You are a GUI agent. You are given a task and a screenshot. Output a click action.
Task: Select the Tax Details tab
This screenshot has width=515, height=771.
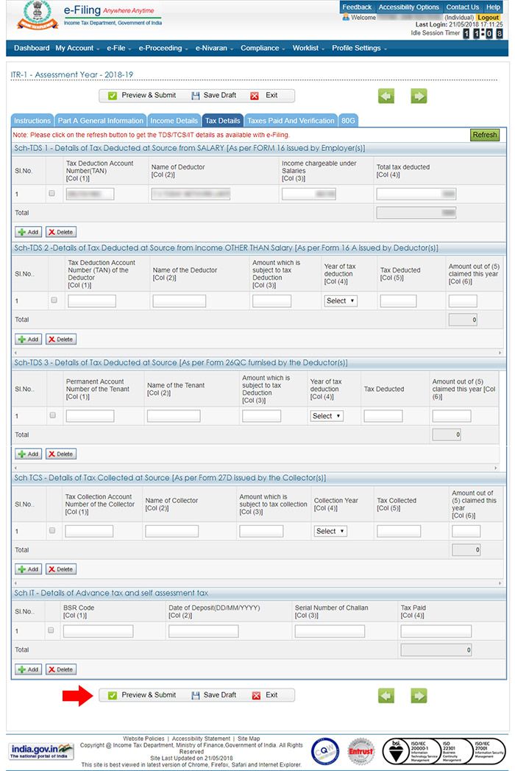coord(223,121)
